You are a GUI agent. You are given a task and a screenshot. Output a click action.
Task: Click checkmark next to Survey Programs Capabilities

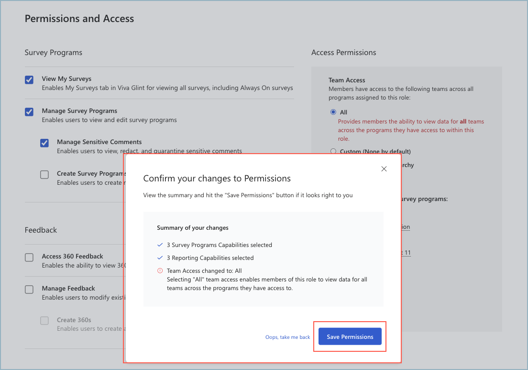click(x=160, y=245)
